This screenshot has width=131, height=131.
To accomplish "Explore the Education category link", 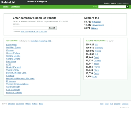I will [x=97, y=22].
